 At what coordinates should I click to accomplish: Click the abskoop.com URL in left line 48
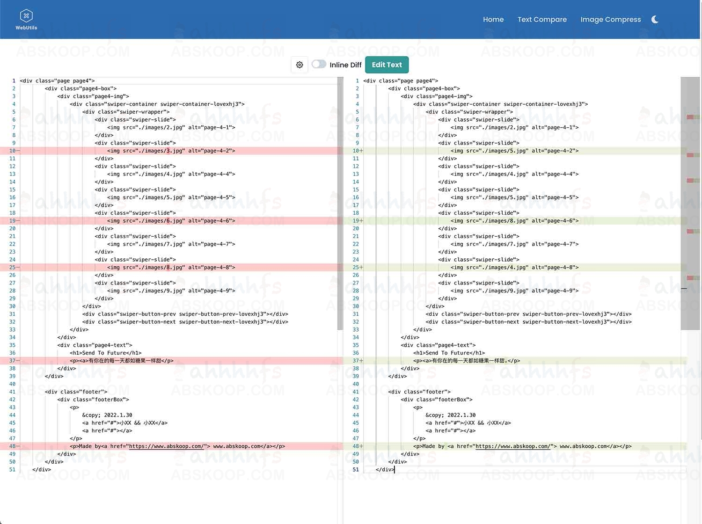click(x=166, y=446)
